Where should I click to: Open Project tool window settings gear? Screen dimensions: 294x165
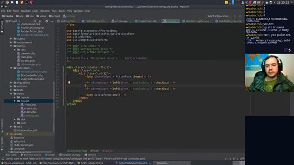coord(46,21)
